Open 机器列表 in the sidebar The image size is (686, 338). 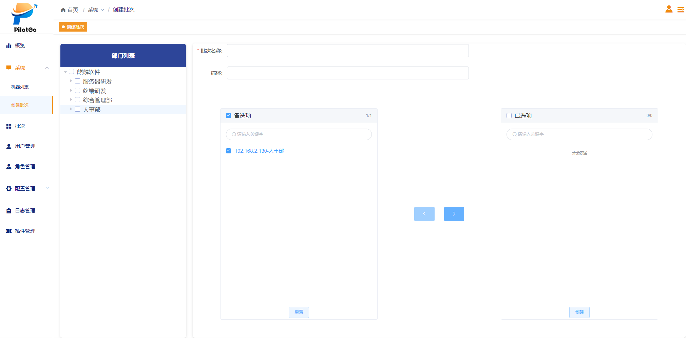20,87
